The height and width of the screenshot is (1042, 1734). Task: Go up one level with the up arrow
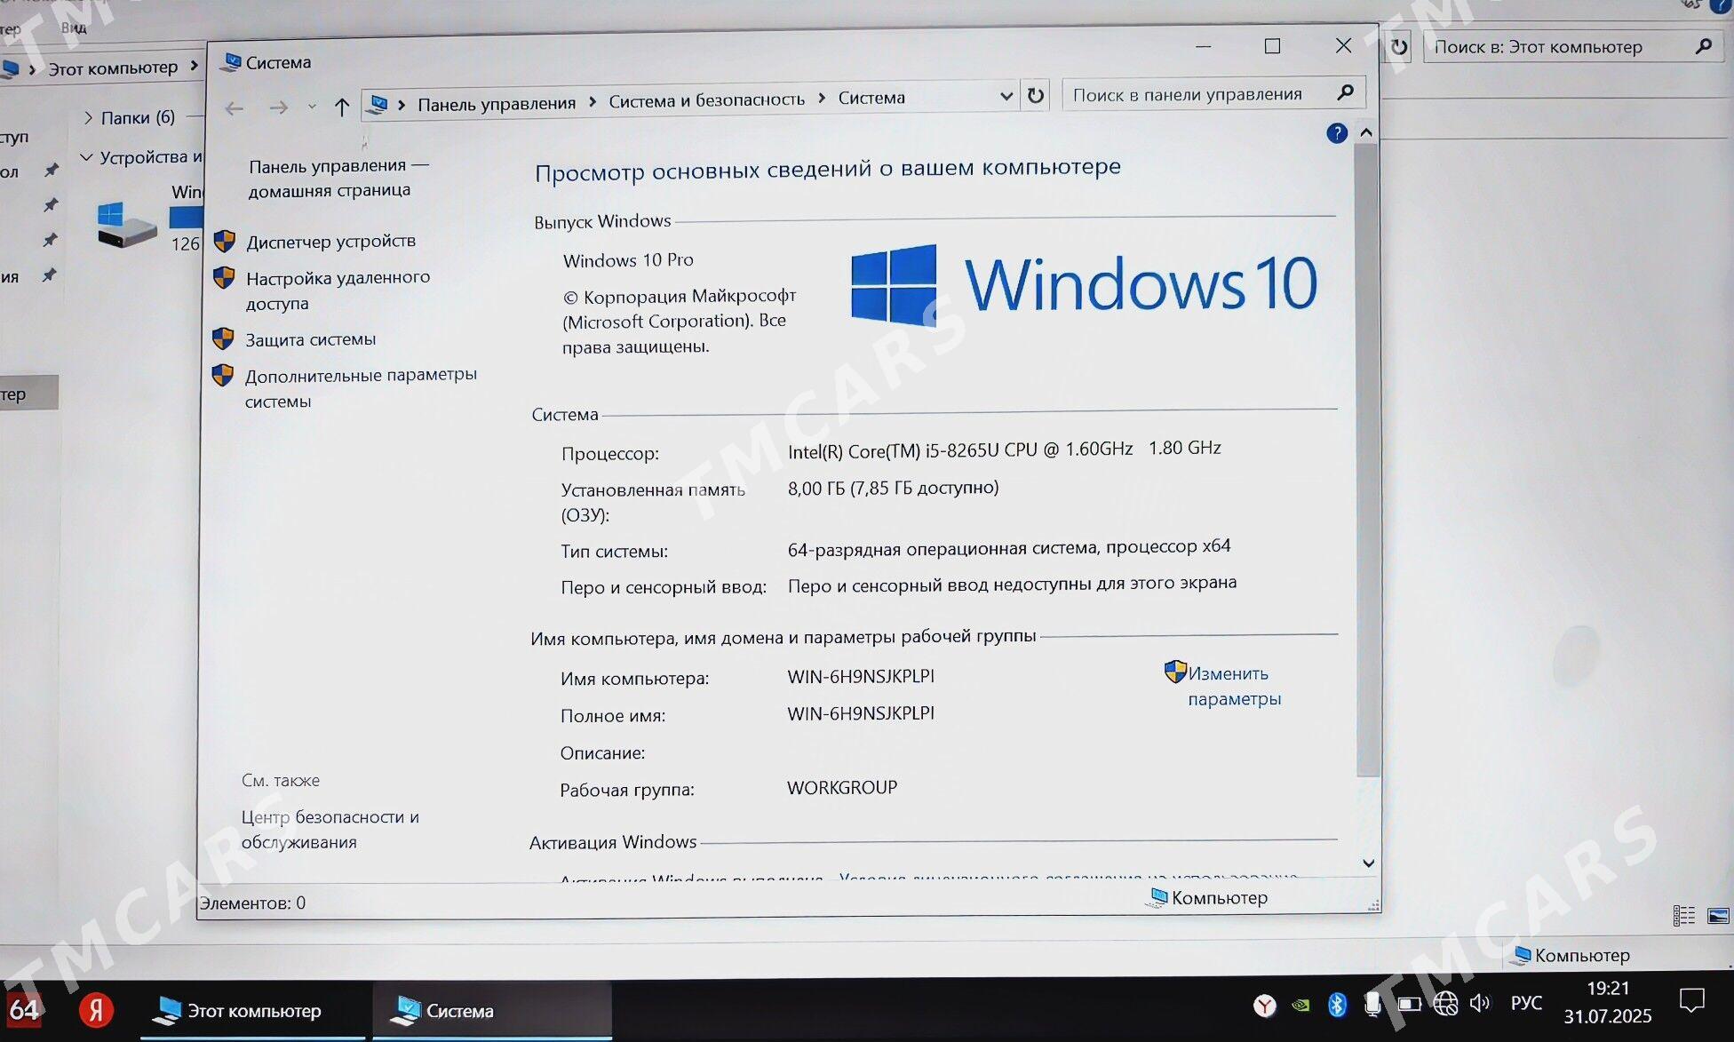(342, 107)
